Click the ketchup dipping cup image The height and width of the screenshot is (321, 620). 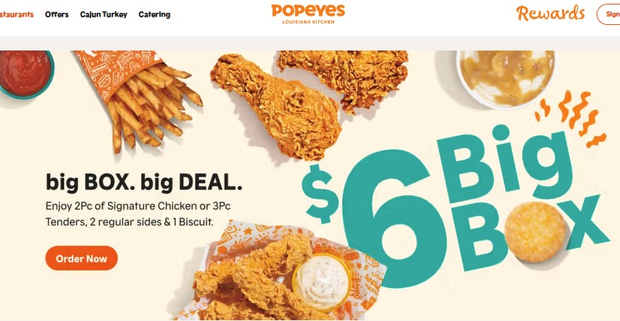pyautogui.click(x=25, y=74)
